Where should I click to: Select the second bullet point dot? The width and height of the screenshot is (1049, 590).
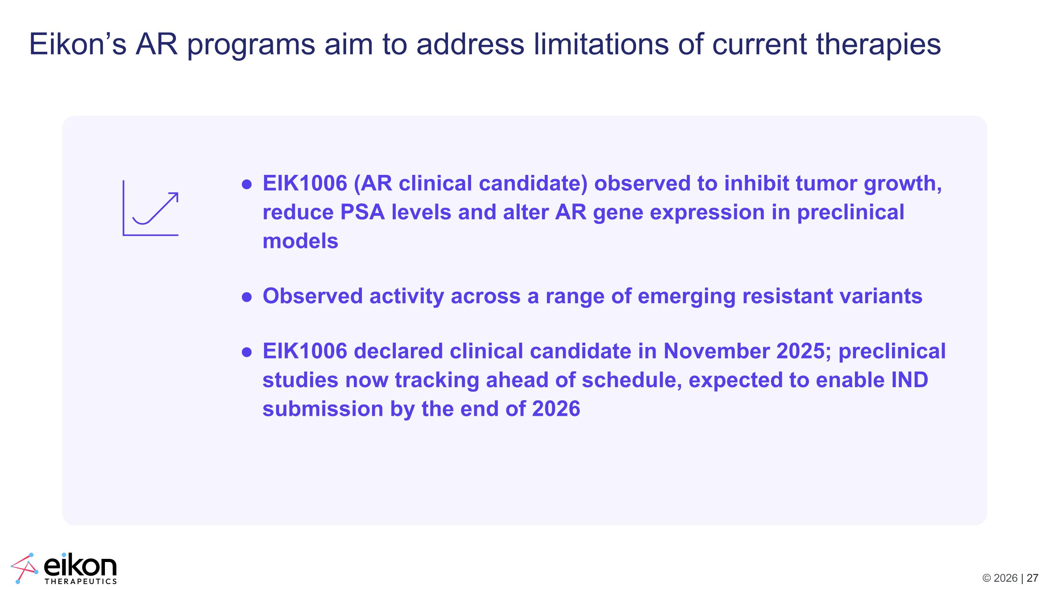[247, 297]
